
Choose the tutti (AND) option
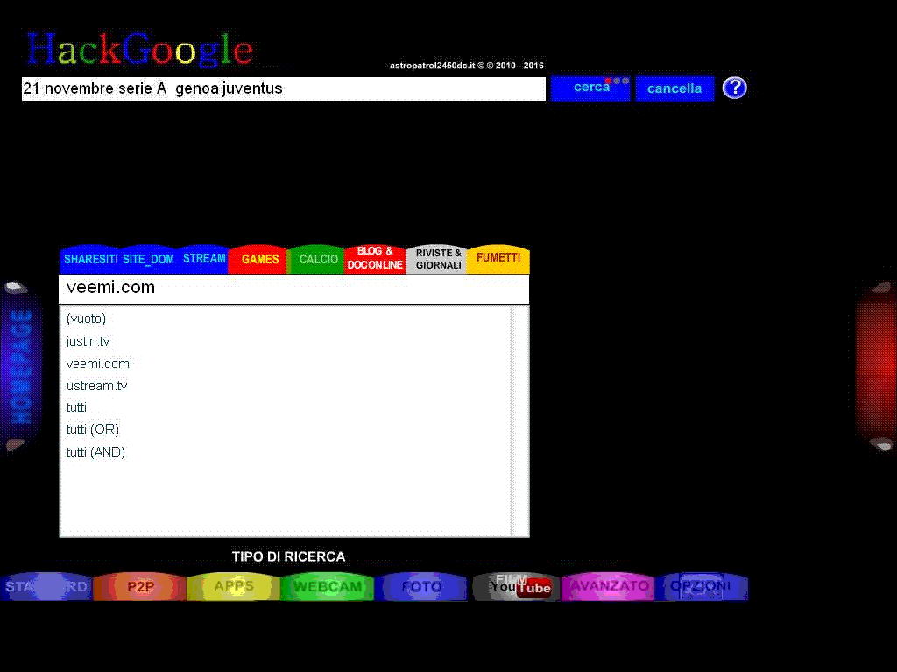click(95, 452)
